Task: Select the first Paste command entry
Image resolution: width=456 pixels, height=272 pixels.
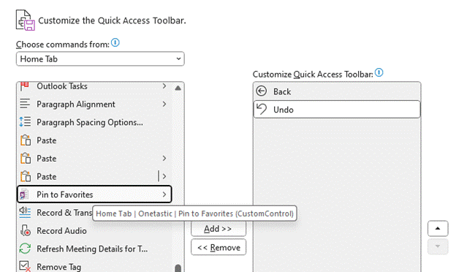Action: (x=94, y=140)
